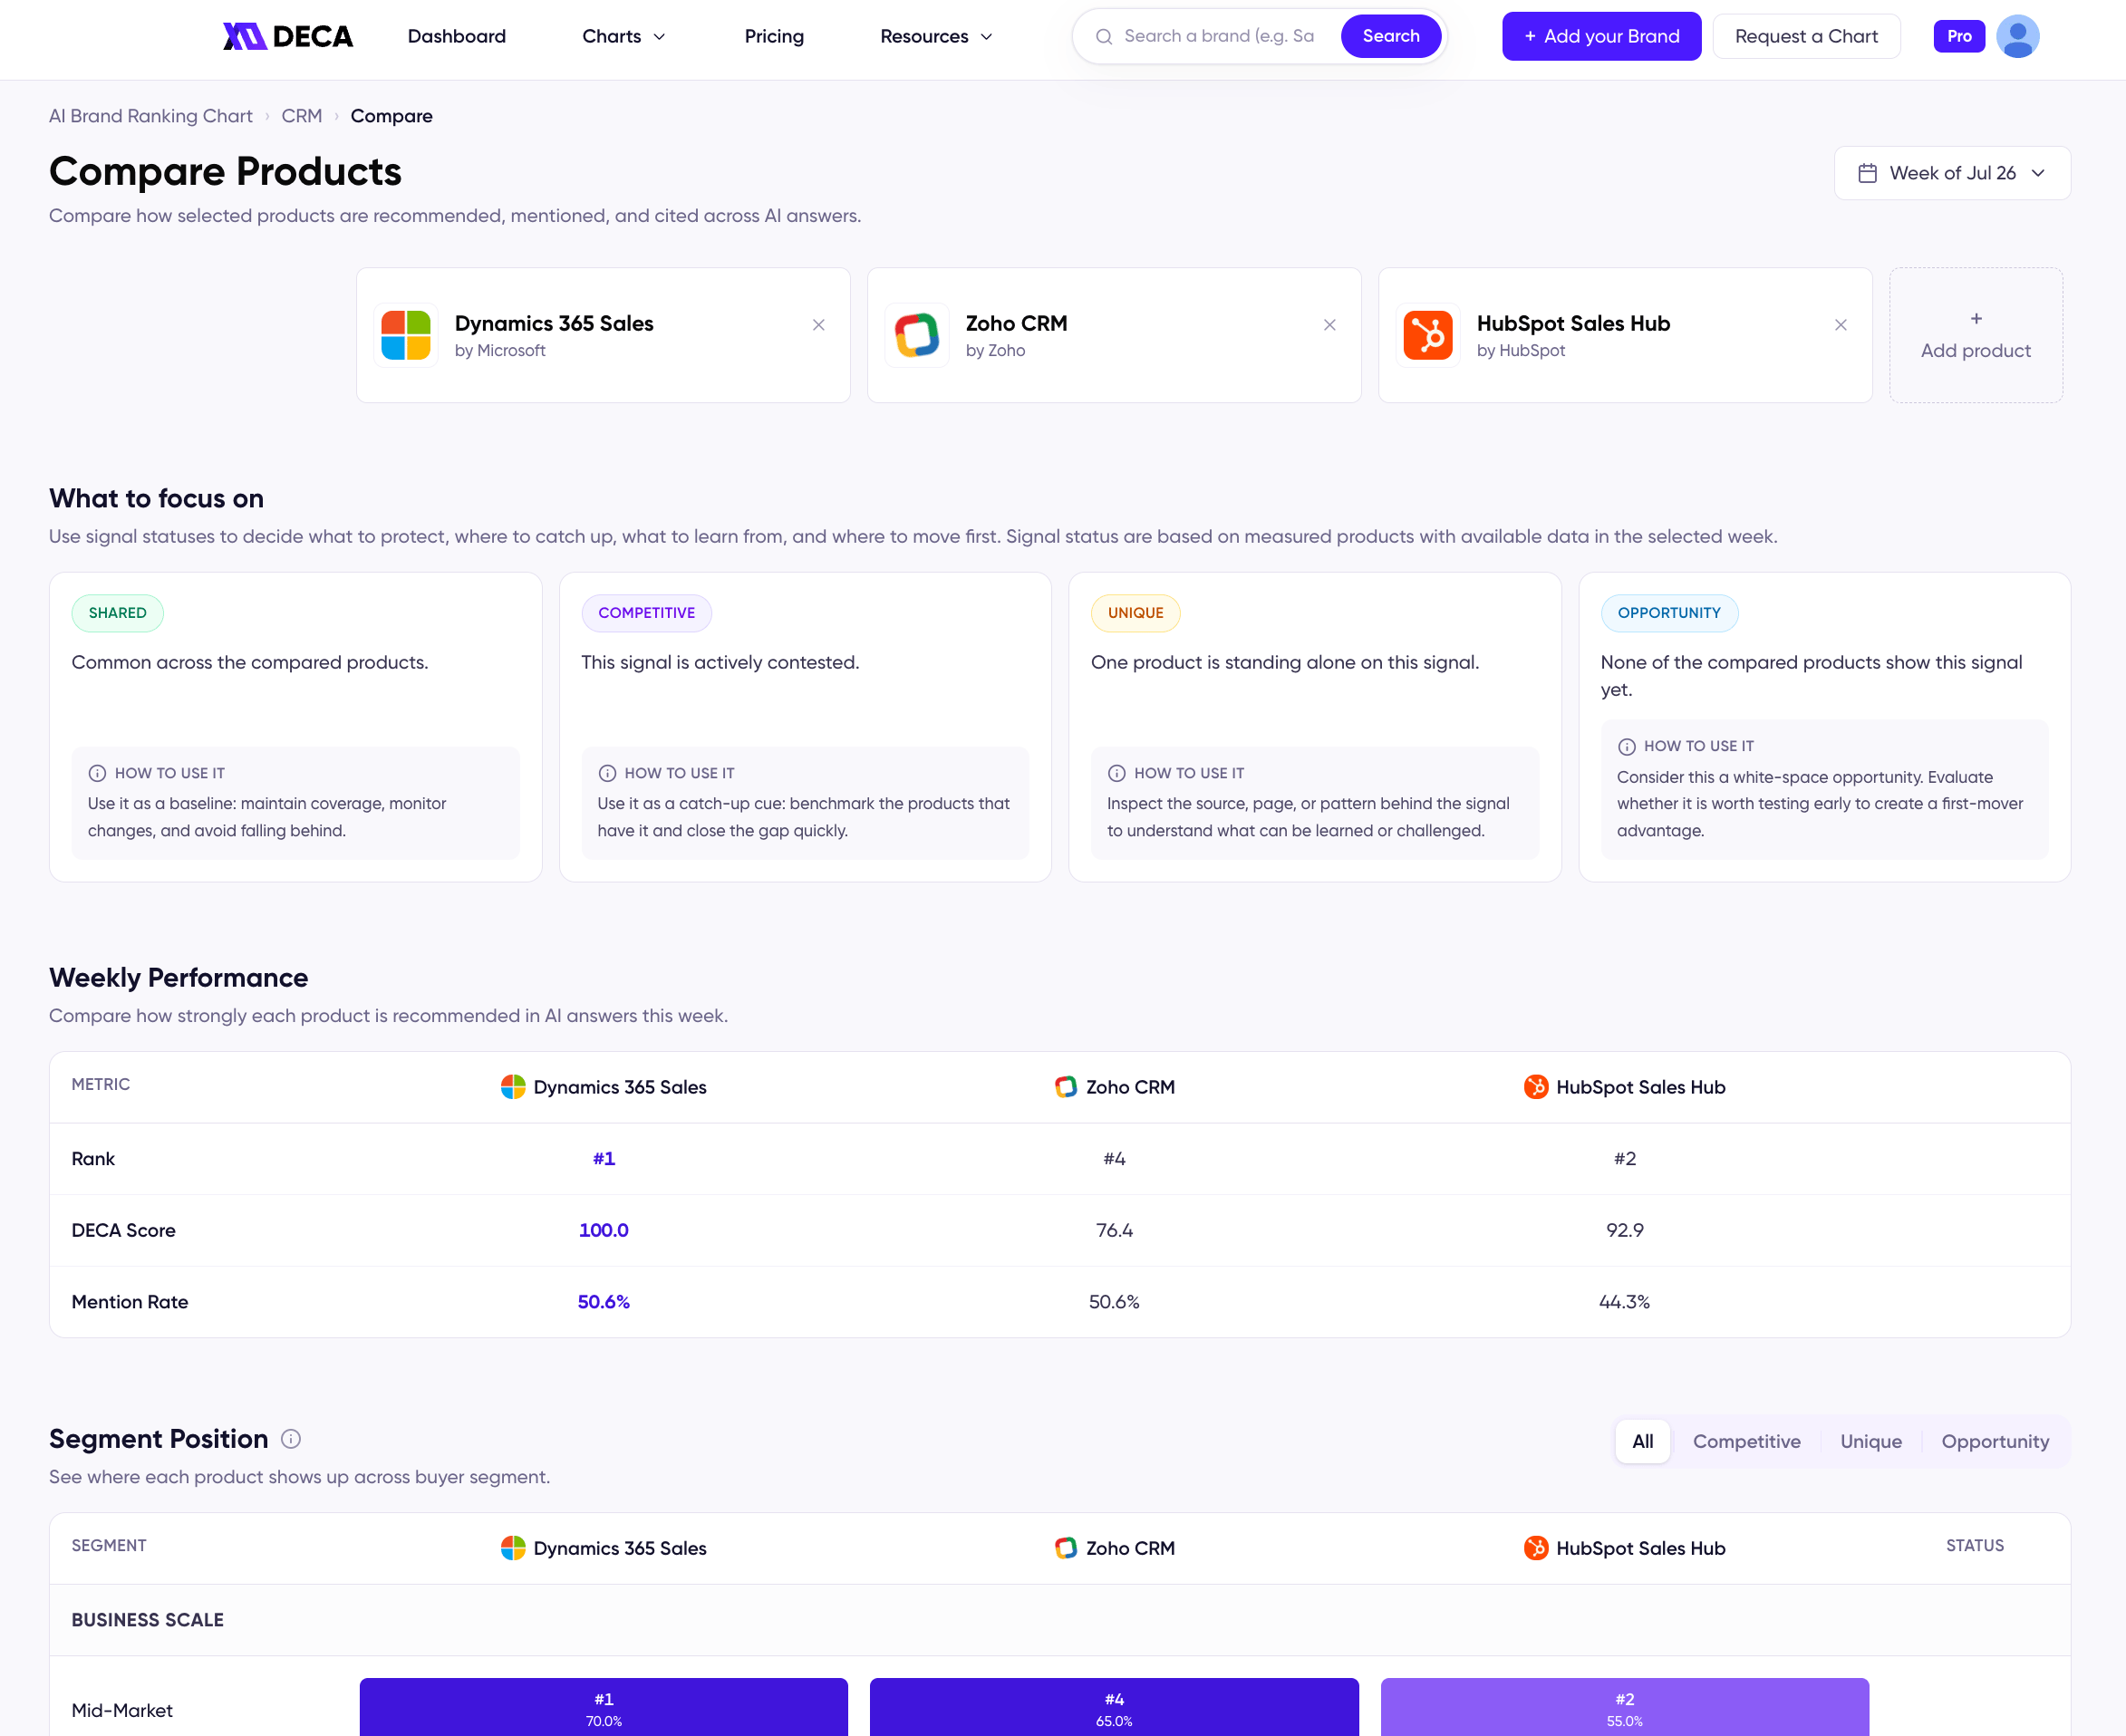Click the Zoho CRM card logo

pyautogui.click(x=917, y=335)
